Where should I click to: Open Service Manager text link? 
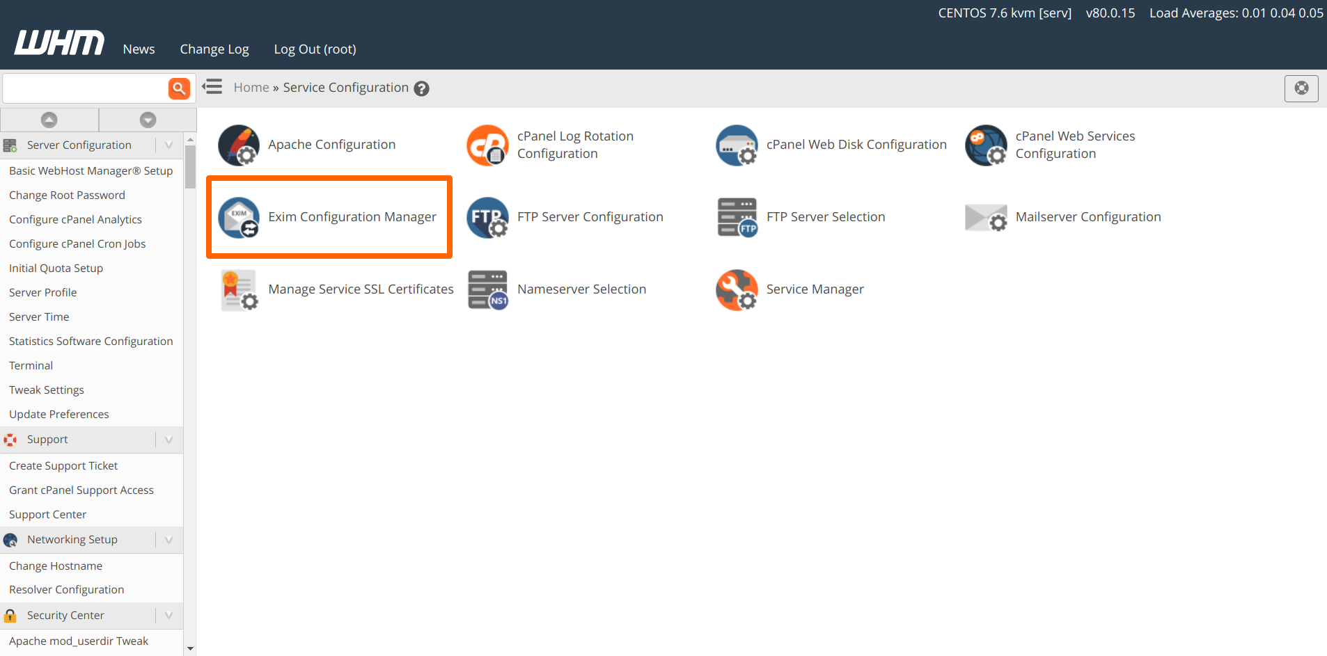[815, 289]
